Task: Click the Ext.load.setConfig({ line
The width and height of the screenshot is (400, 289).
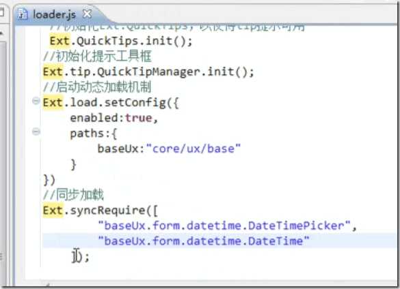Action: (x=111, y=103)
